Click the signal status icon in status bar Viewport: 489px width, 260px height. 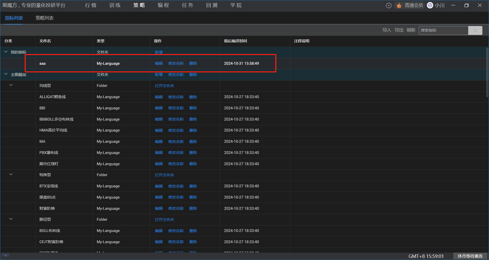[6, 255]
